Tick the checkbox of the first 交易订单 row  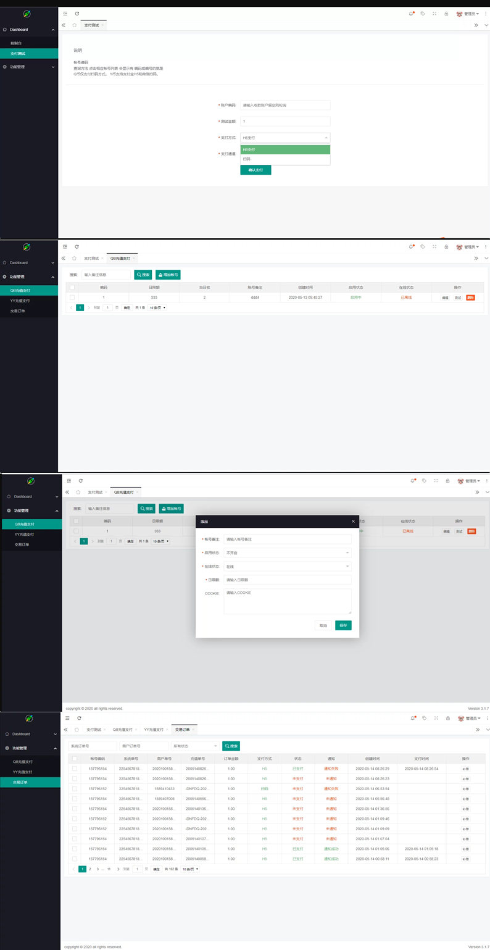pyautogui.click(x=75, y=769)
